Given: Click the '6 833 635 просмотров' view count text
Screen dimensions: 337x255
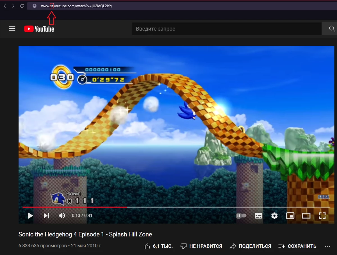Looking at the screenshot, I should pos(43,246).
